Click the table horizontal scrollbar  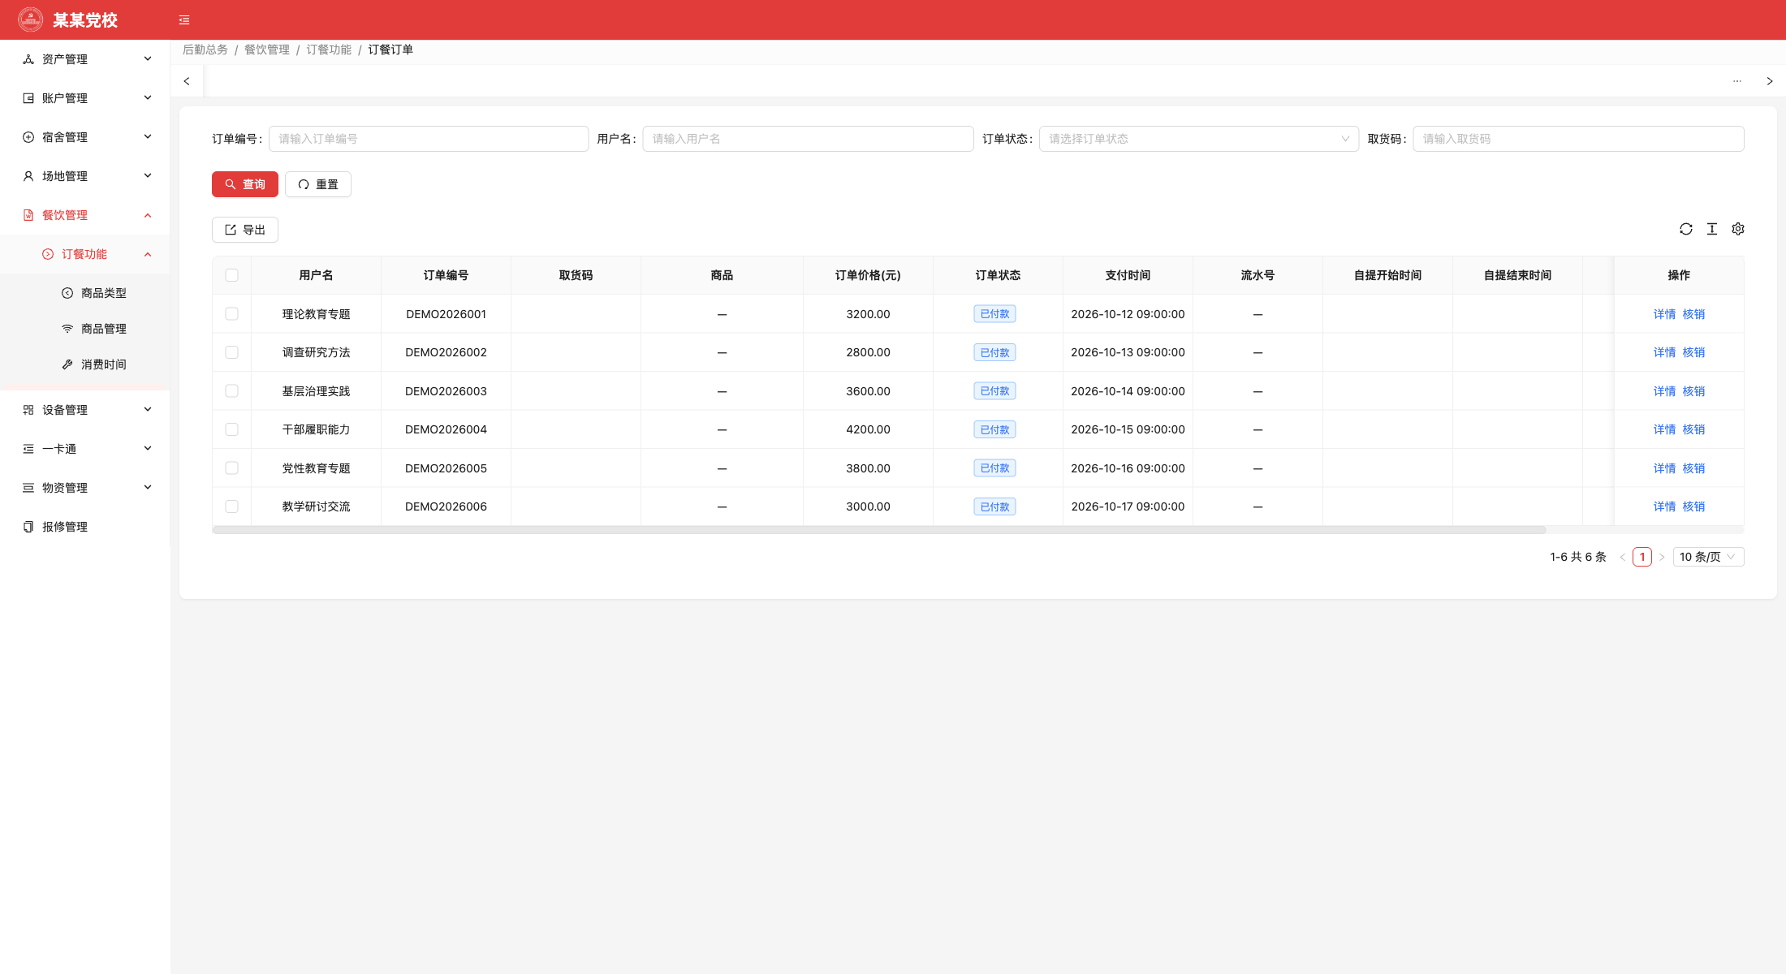pos(879,530)
